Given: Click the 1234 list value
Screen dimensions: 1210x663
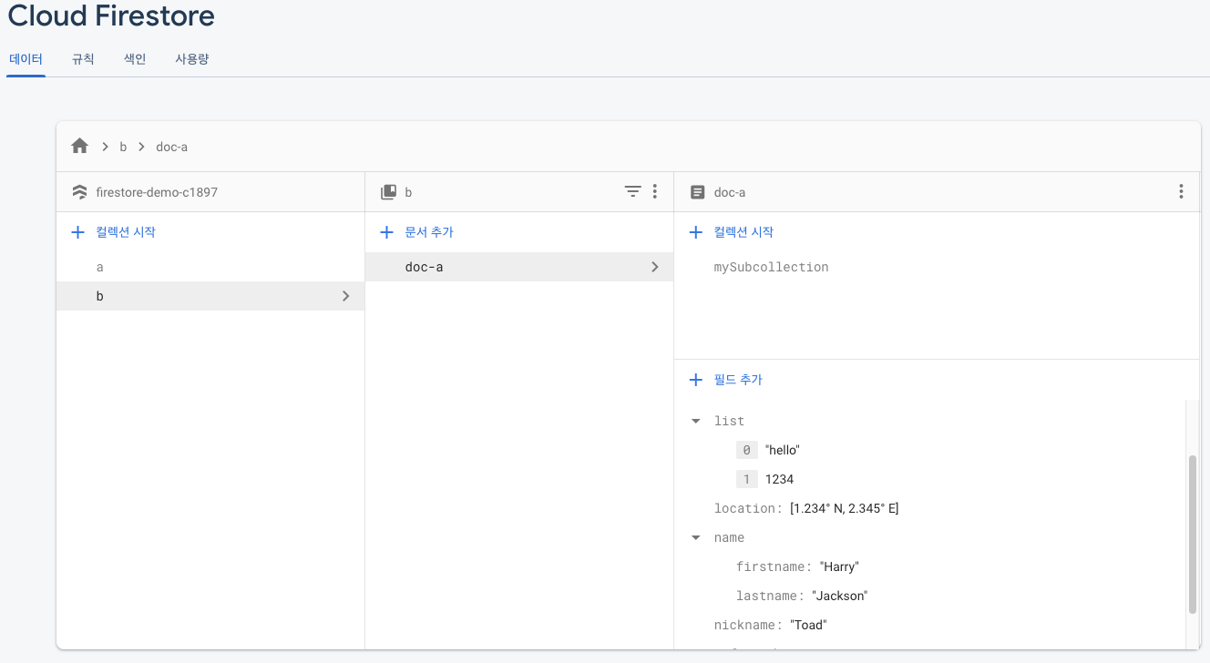Looking at the screenshot, I should pyautogui.click(x=780, y=479).
